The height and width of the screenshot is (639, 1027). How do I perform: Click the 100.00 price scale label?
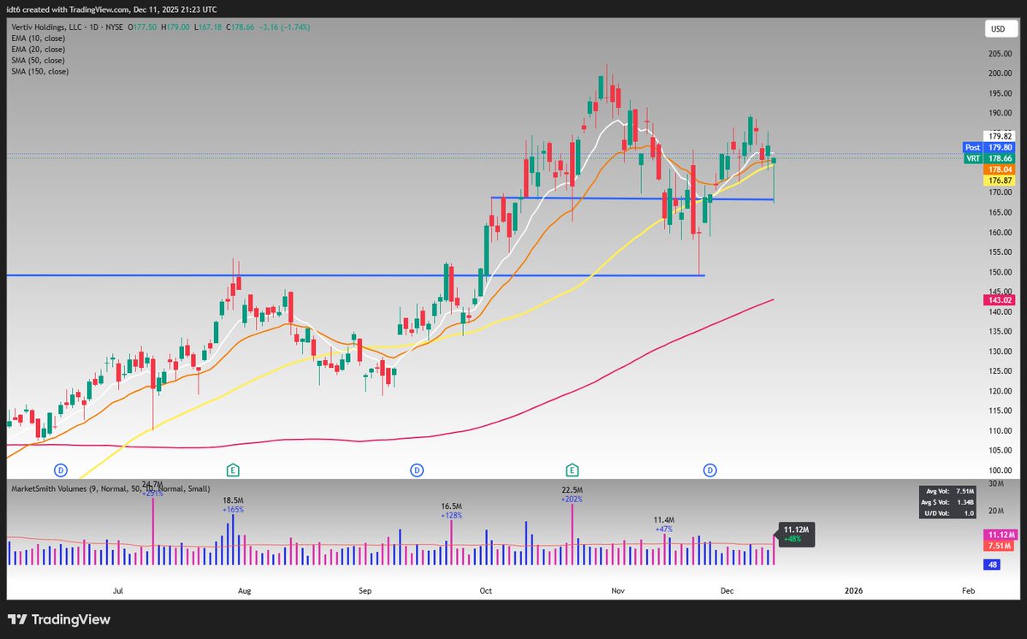click(x=1000, y=471)
